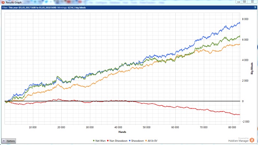Click the Non Showdown legend label
This screenshot has width=258, height=145.
[118, 141]
